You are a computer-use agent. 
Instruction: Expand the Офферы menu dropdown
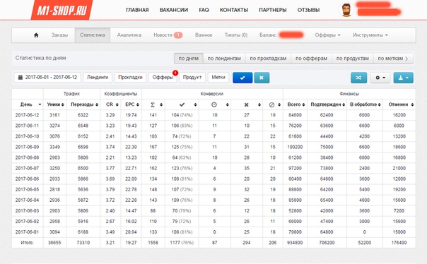(327, 35)
